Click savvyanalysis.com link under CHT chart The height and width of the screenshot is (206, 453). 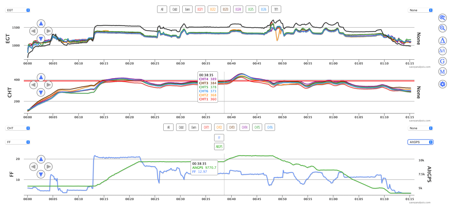pyautogui.click(x=420, y=121)
